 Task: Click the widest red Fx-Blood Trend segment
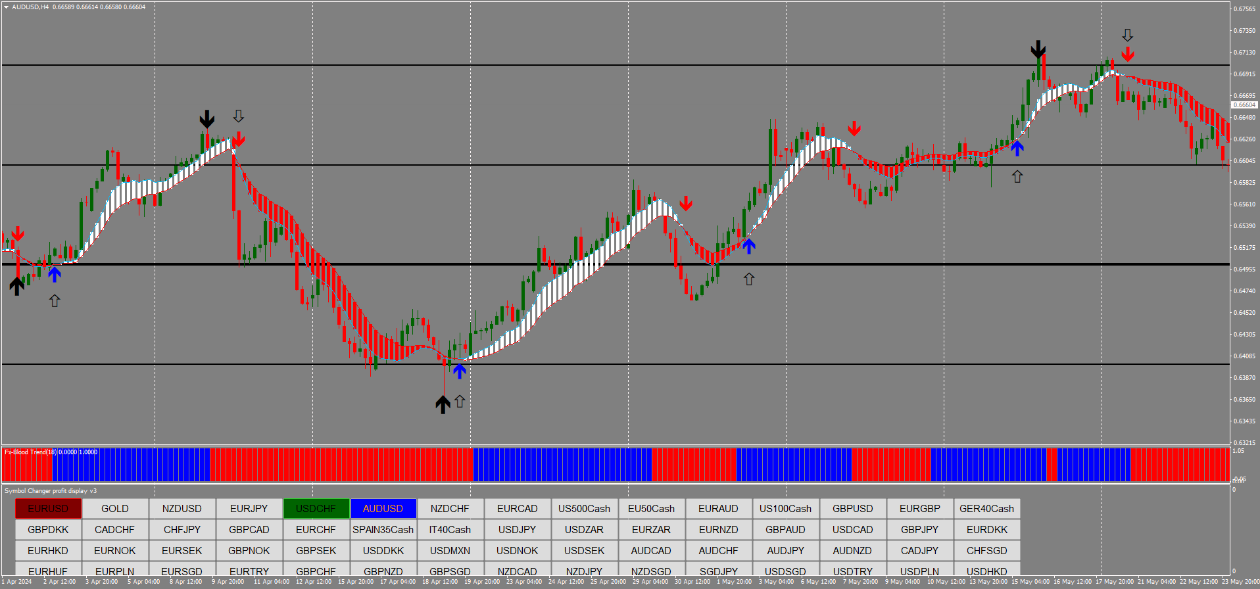tap(341, 465)
